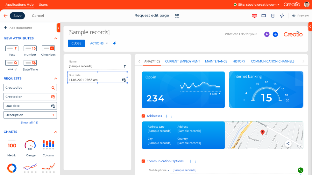
Task: Click Show all (18) link
Action: coord(29,123)
